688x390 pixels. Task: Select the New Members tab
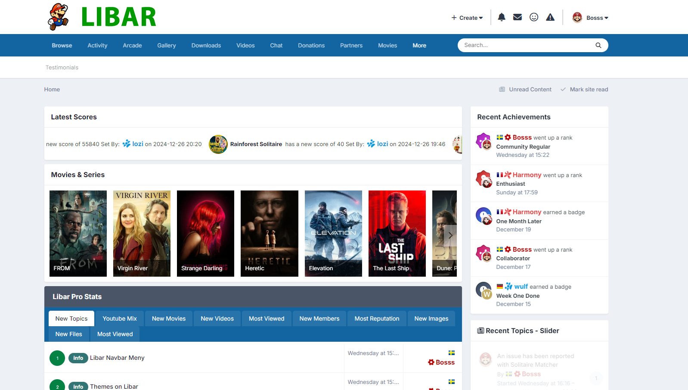tap(319, 318)
